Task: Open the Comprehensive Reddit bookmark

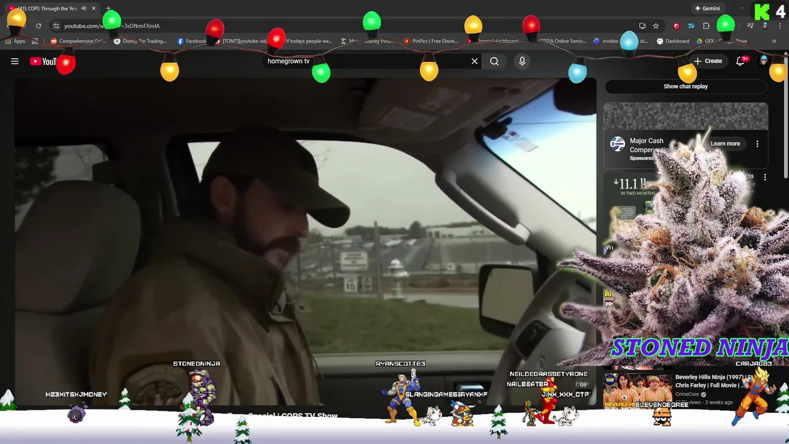Action: click(x=78, y=41)
